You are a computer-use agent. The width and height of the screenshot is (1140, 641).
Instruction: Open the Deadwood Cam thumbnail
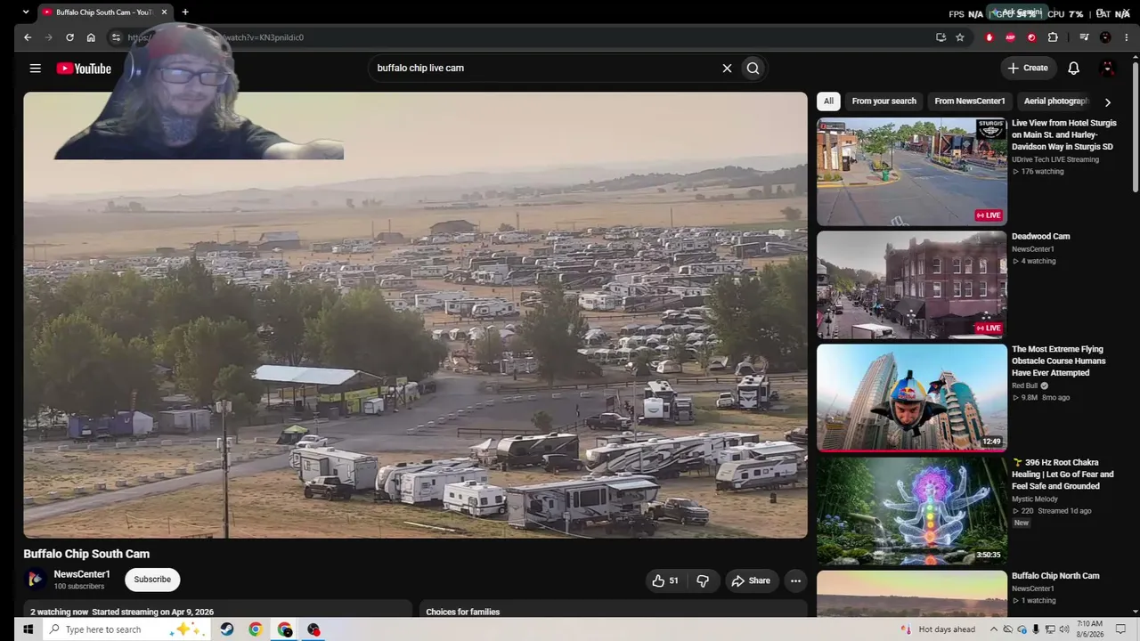(912, 285)
